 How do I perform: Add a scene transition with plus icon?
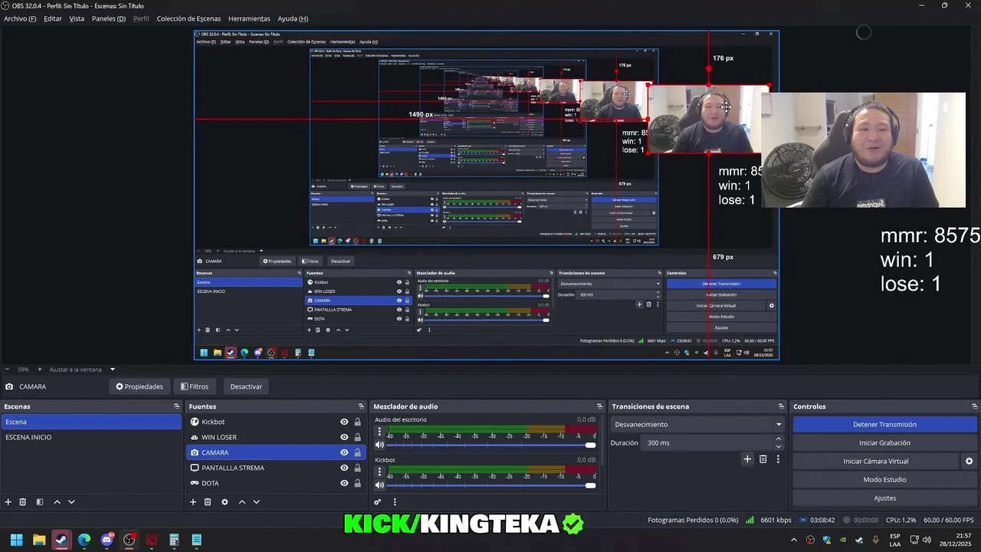(x=747, y=459)
